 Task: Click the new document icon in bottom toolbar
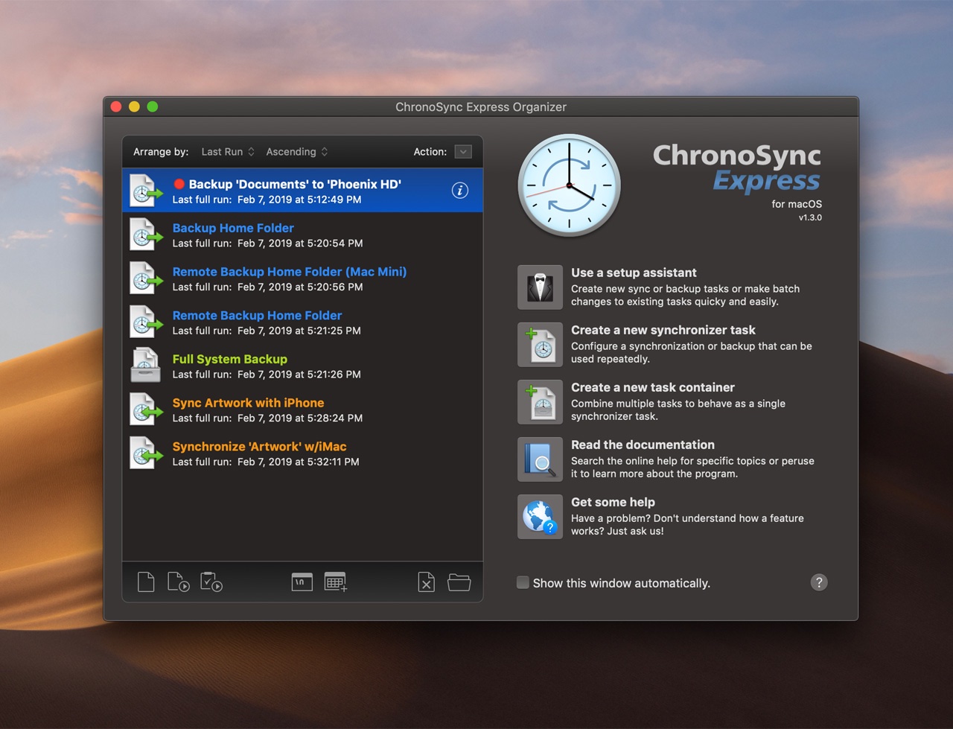[x=146, y=582]
